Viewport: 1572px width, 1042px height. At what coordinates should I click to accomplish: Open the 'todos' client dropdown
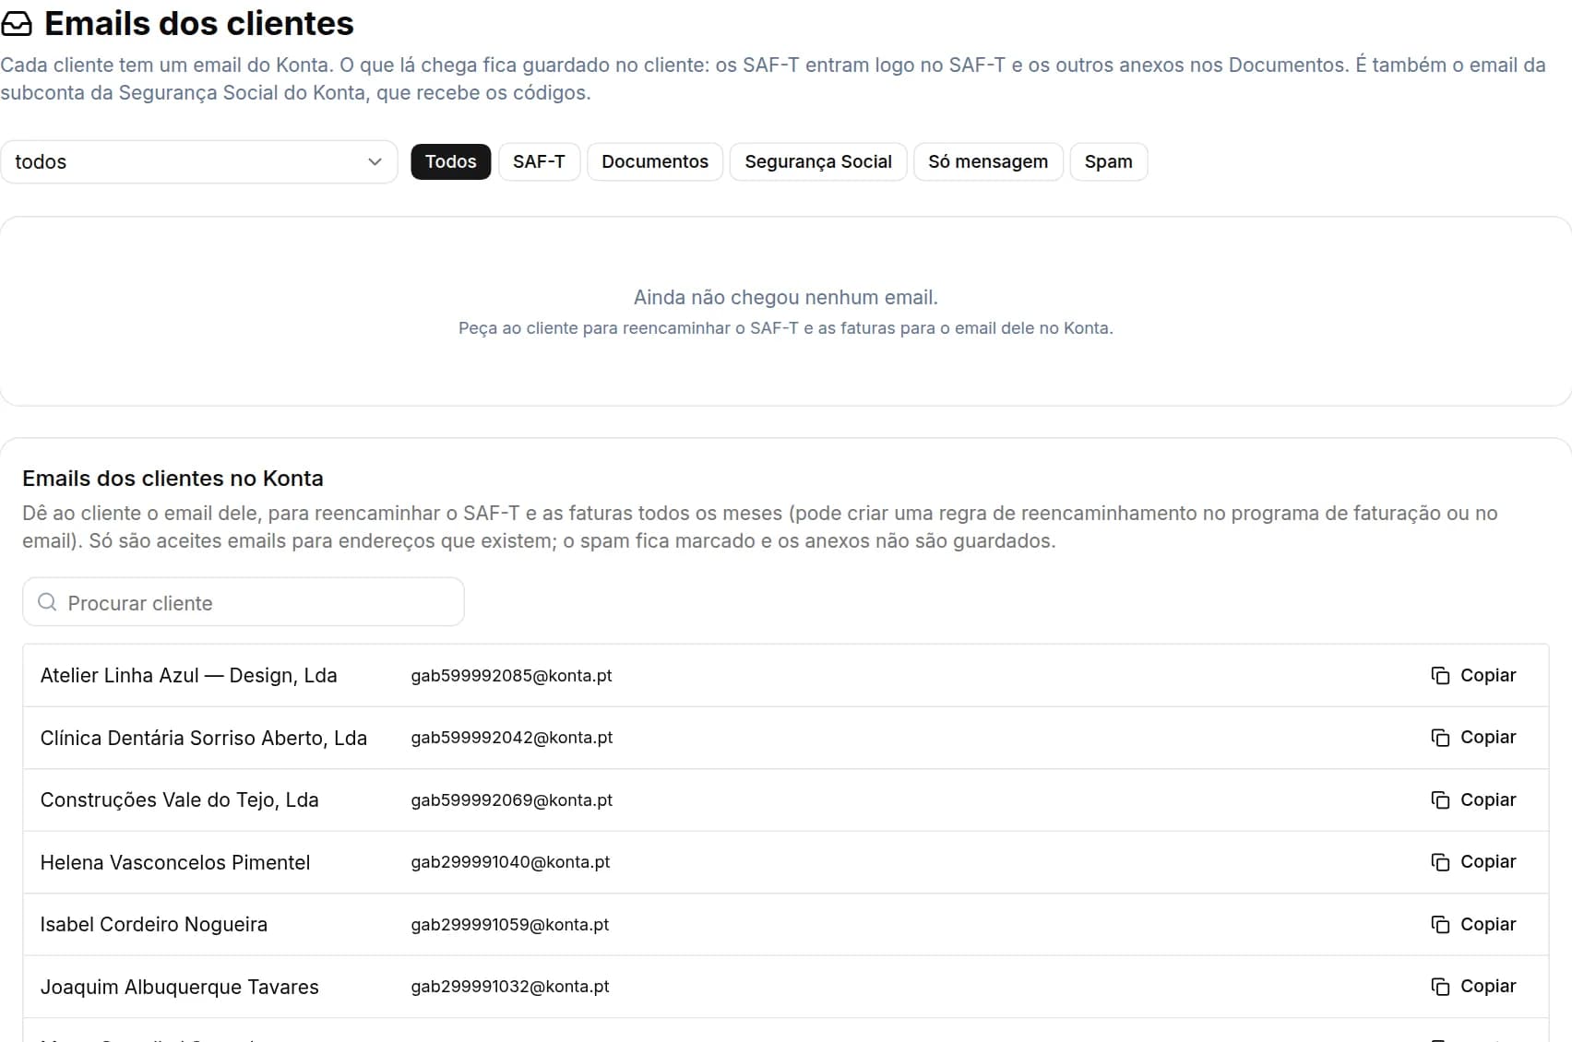[198, 162]
